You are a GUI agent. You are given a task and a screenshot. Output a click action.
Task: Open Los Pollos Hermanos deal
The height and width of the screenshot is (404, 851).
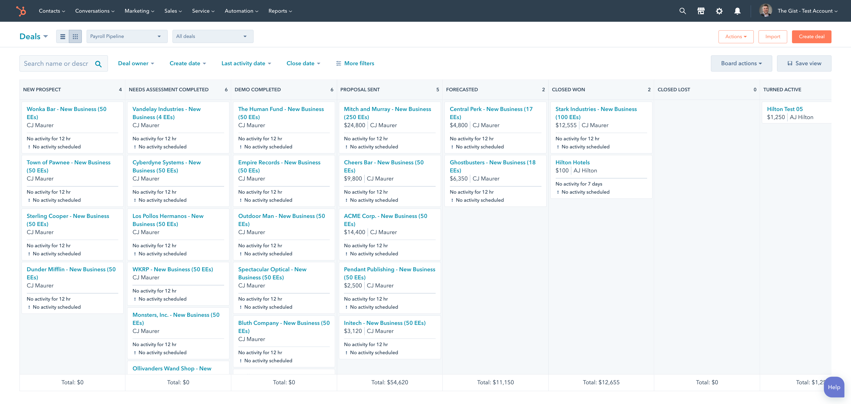(x=168, y=220)
